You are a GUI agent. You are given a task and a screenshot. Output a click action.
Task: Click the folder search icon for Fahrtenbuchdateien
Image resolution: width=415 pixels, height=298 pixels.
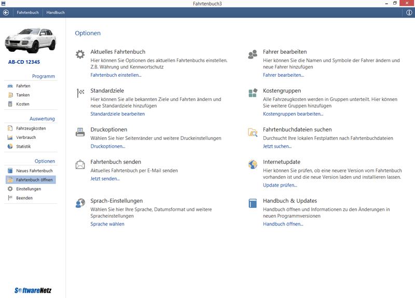253,132
